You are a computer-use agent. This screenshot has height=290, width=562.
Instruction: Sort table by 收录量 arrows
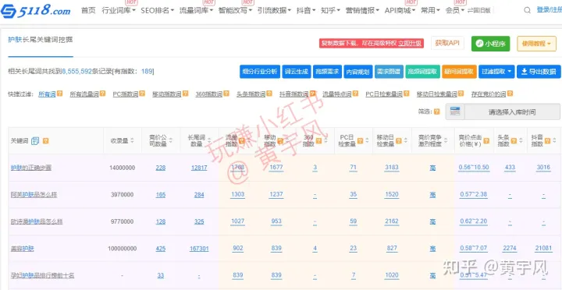(x=132, y=140)
